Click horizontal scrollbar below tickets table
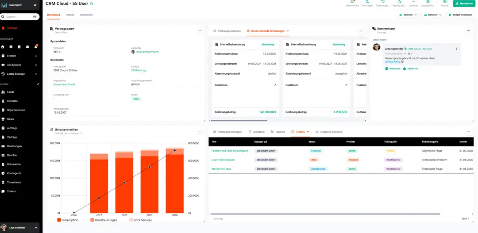 326,214
